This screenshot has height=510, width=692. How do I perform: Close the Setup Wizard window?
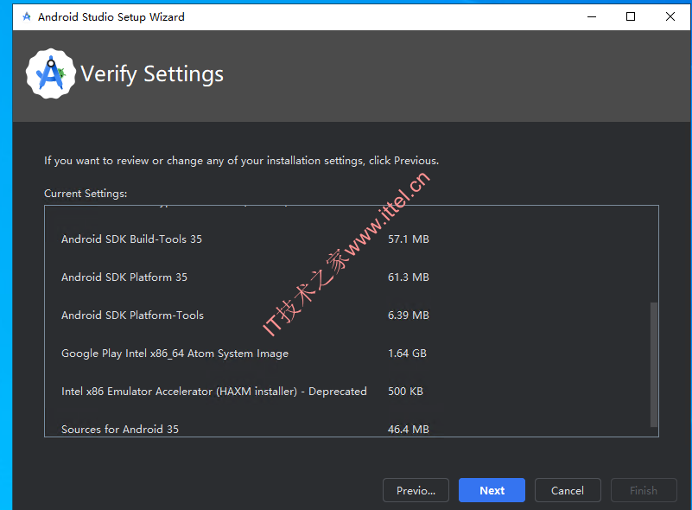click(670, 16)
